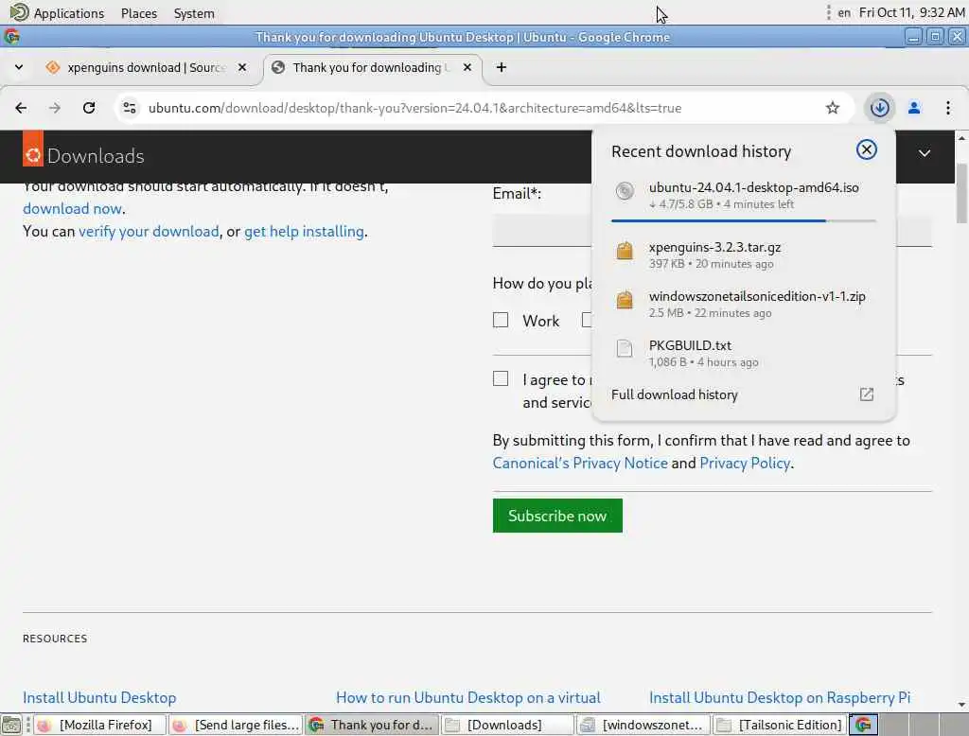
Task: Open full download history external-link icon
Action: 867,394
